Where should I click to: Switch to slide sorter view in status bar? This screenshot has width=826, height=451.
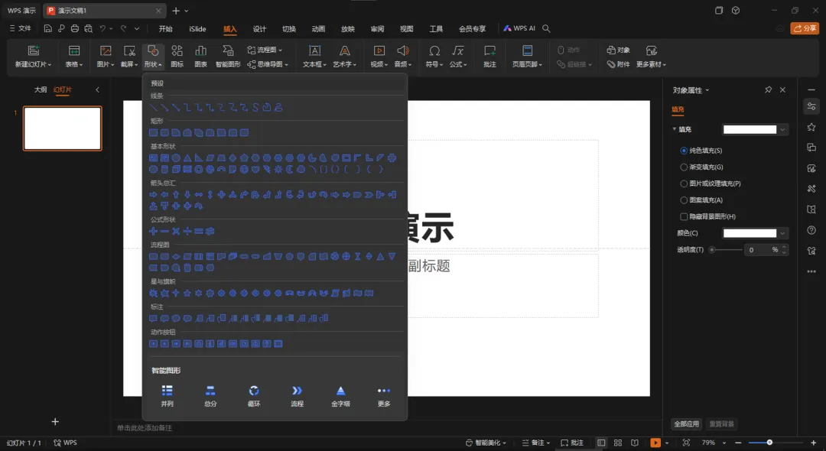617,443
